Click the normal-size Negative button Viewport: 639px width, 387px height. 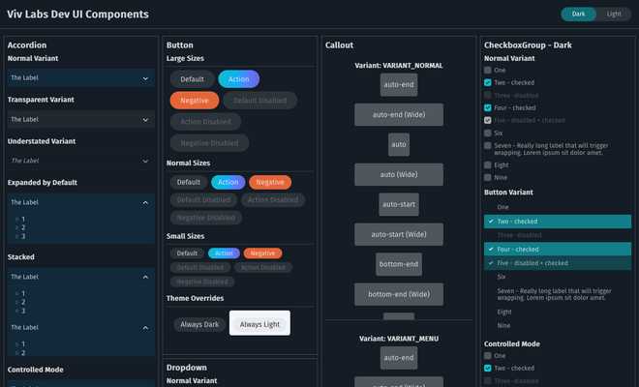point(270,182)
